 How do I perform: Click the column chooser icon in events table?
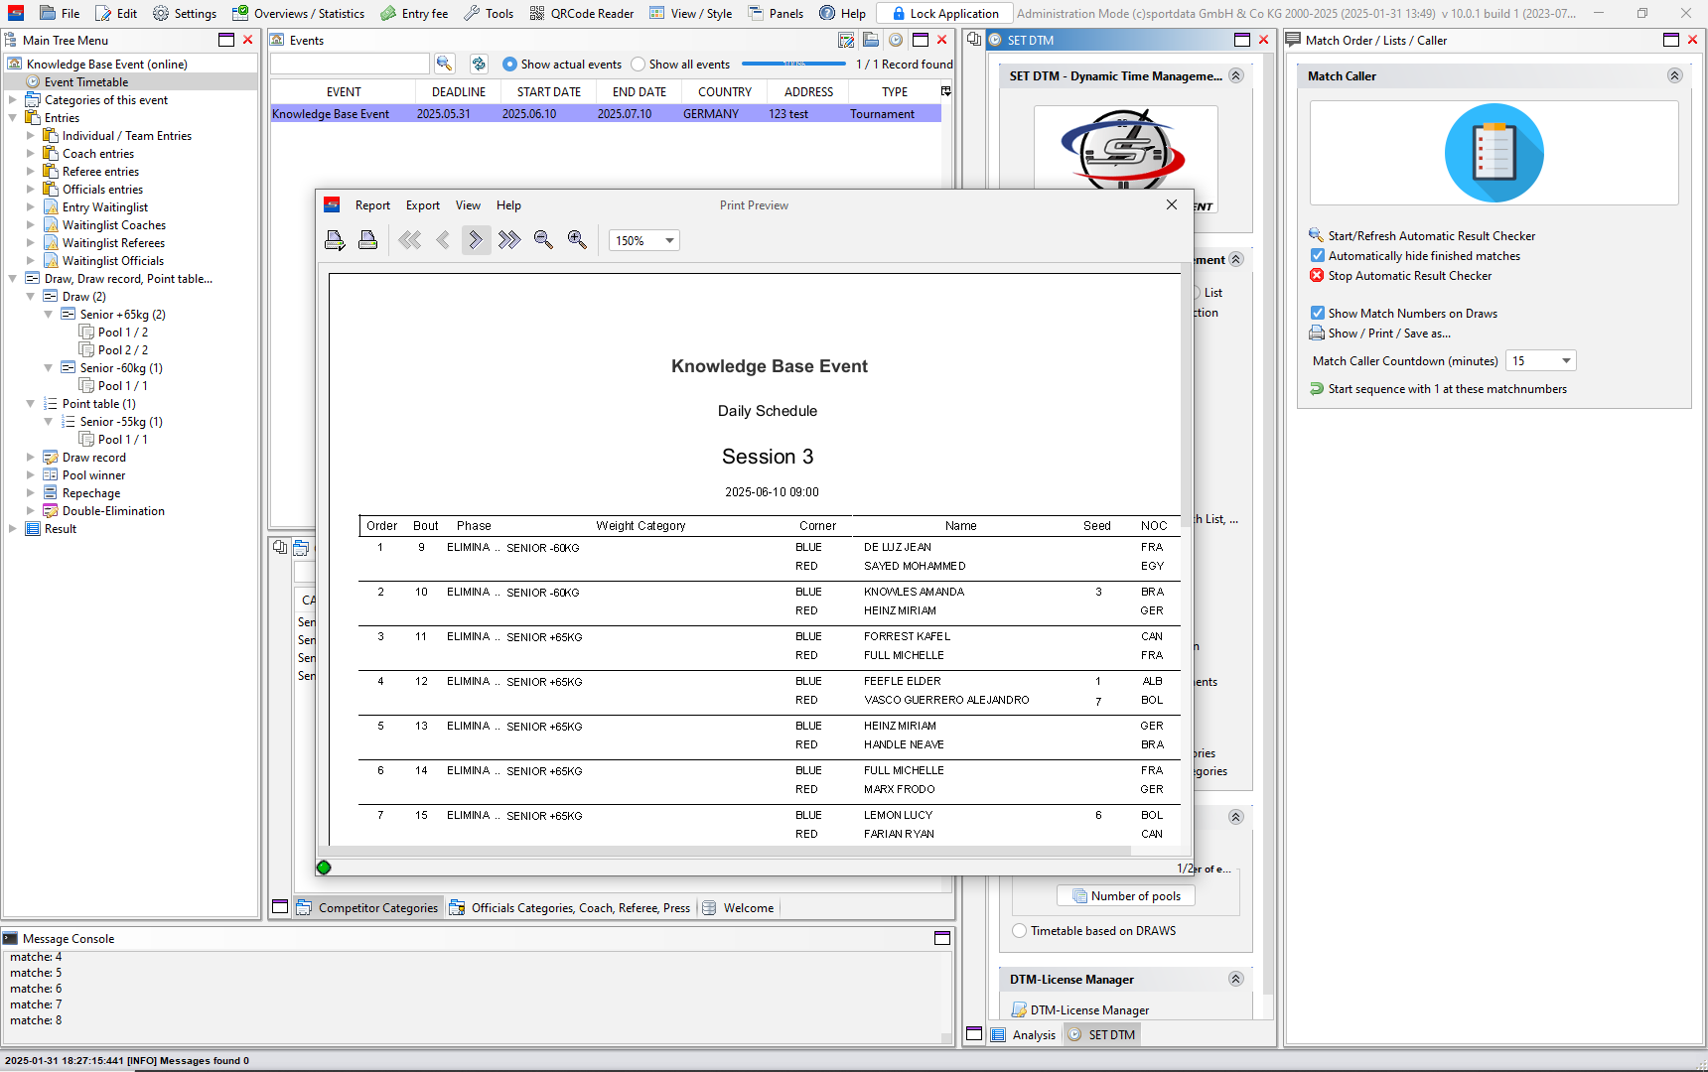pyautogui.click(x=946, y=91)
